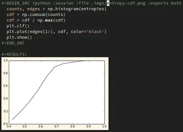The width and height of the screenshot is (183, 132).
Task: Click np.histogram(entropies) call
Action: [x=77, y=9]
